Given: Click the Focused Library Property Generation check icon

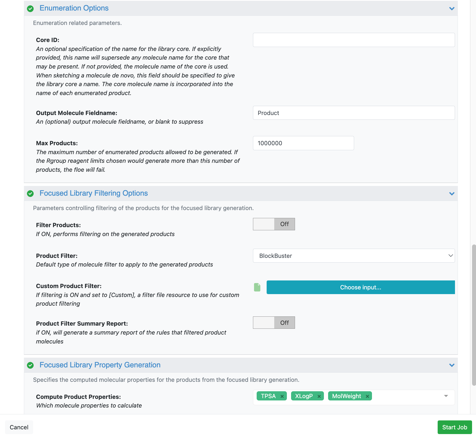Looking at the screenshot, I should (x=30, y=365).
